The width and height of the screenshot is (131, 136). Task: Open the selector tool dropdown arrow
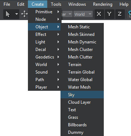pyautogui.click(x=16, y=14)
